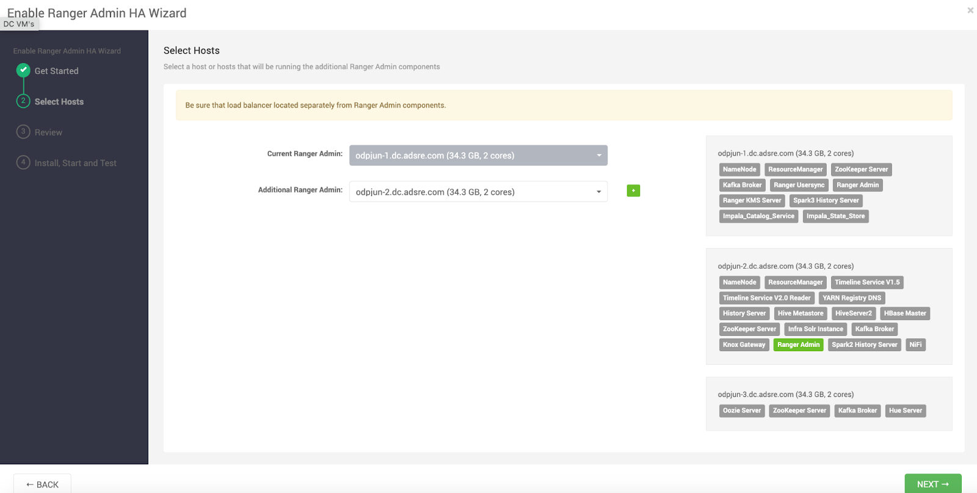Select the Review step label

point(48,132)
